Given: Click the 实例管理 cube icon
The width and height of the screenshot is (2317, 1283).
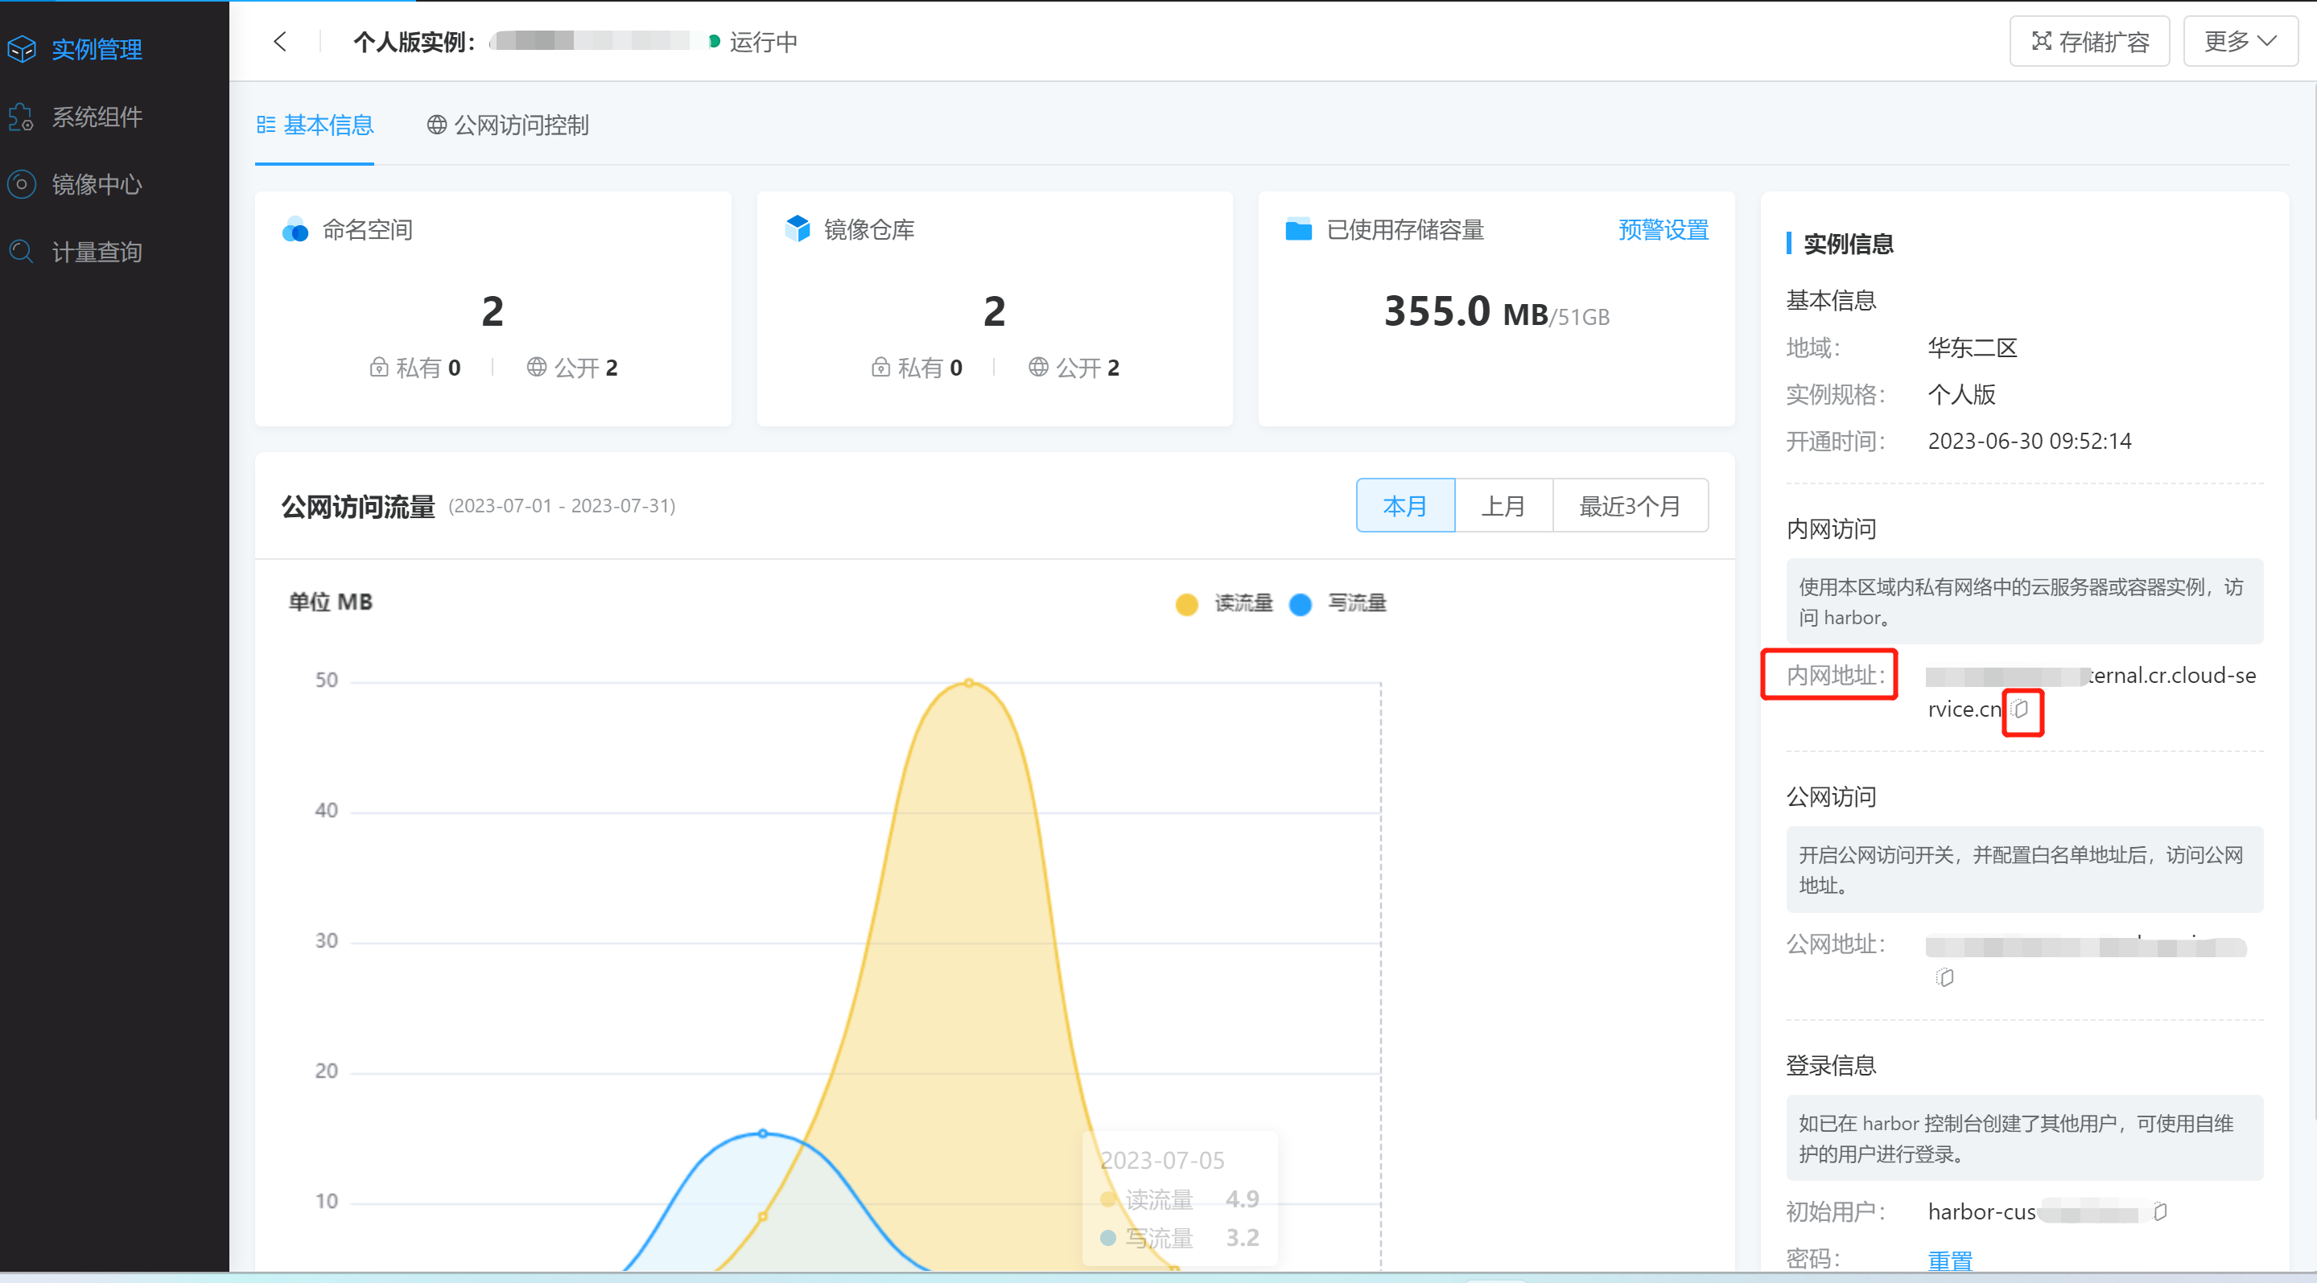Looking at the screenshot, I should (22, 48).
